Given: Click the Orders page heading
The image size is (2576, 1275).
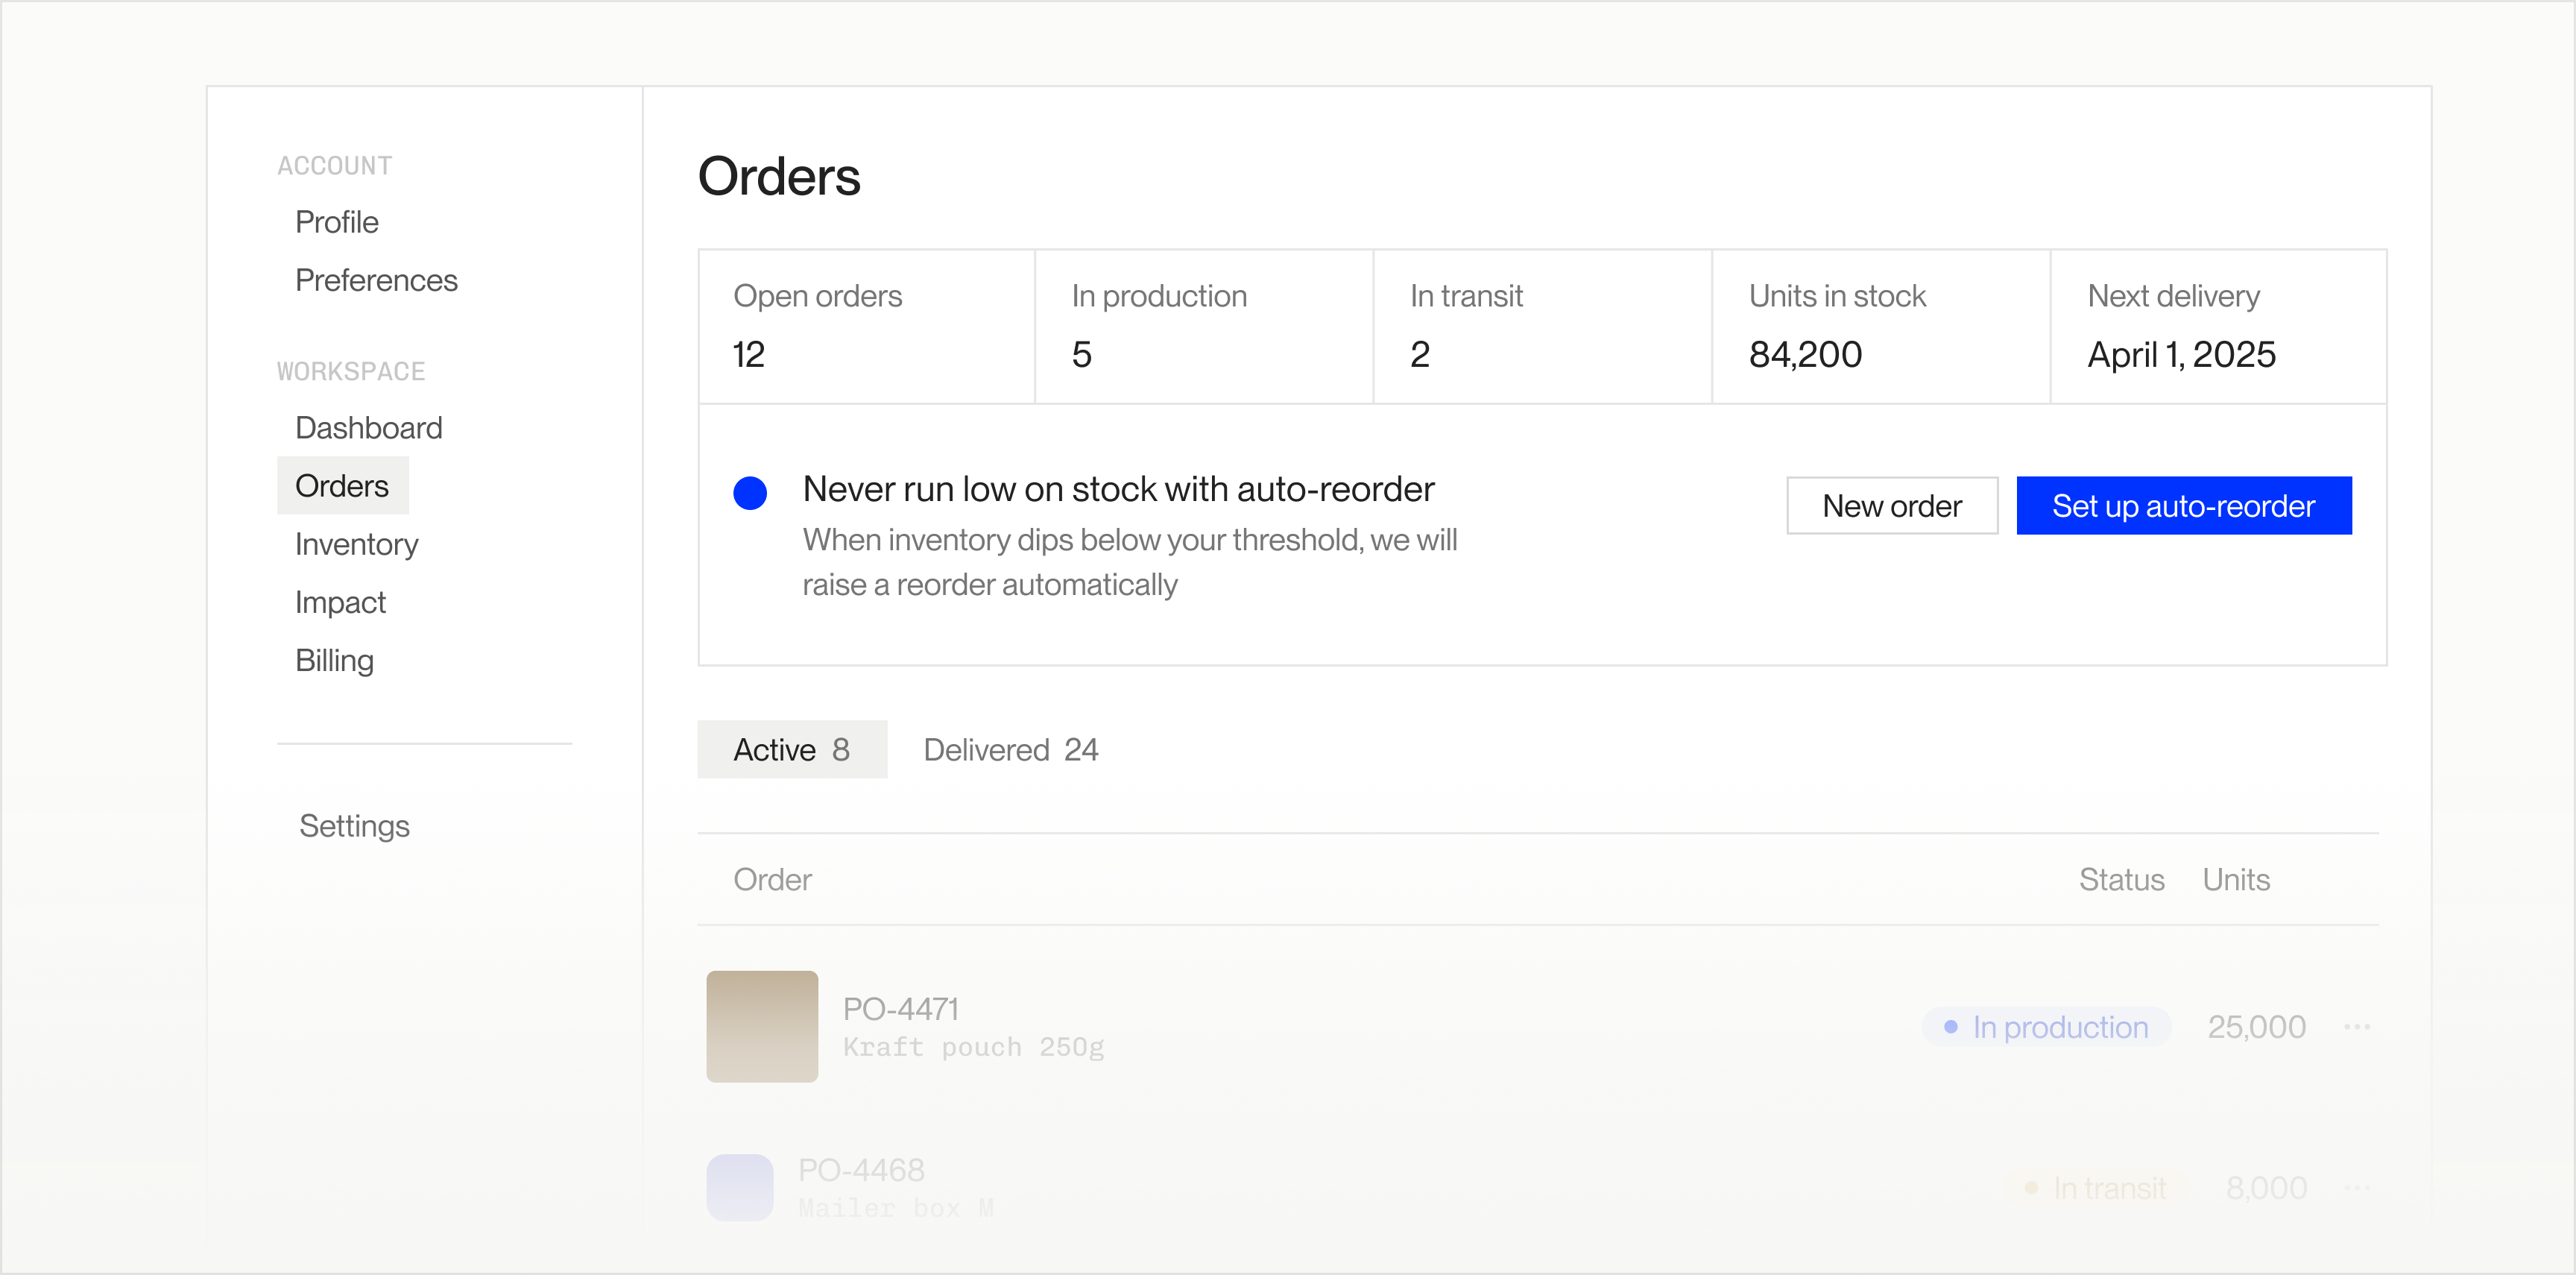Looking at the screenshot, I should click(779, 177).
